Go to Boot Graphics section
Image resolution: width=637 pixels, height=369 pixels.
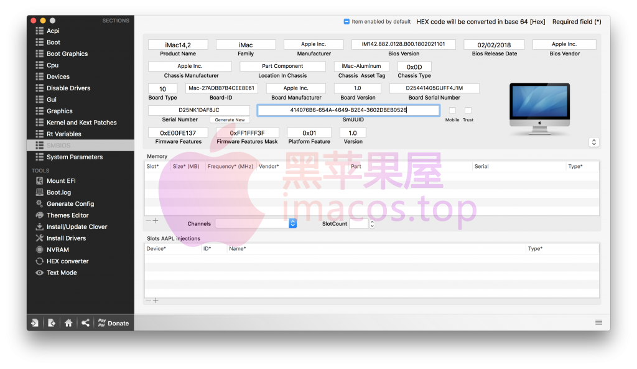point(80,54)
